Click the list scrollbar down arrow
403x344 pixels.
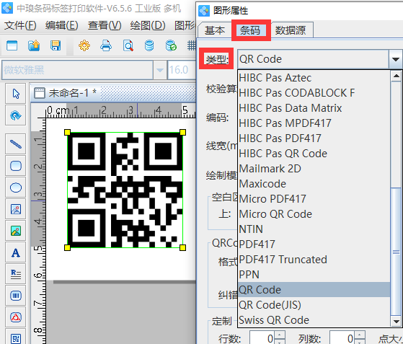coord(396,322)
